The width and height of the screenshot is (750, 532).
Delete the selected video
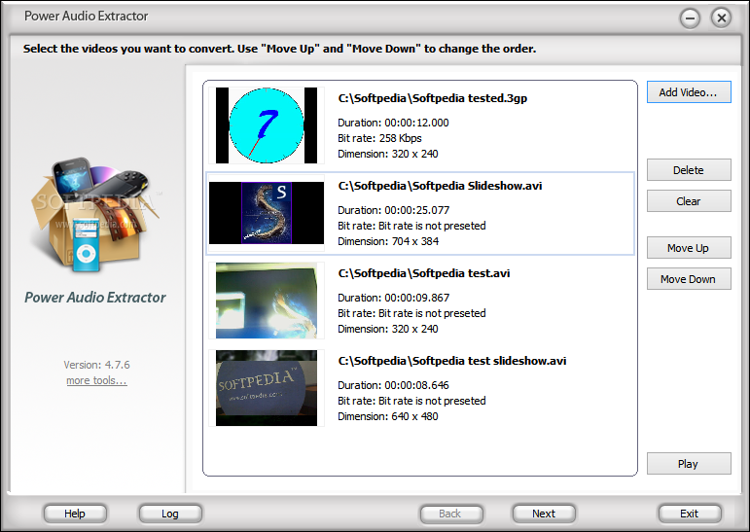689,170
